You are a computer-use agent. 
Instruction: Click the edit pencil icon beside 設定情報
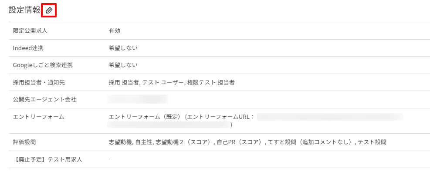point(49,10)
